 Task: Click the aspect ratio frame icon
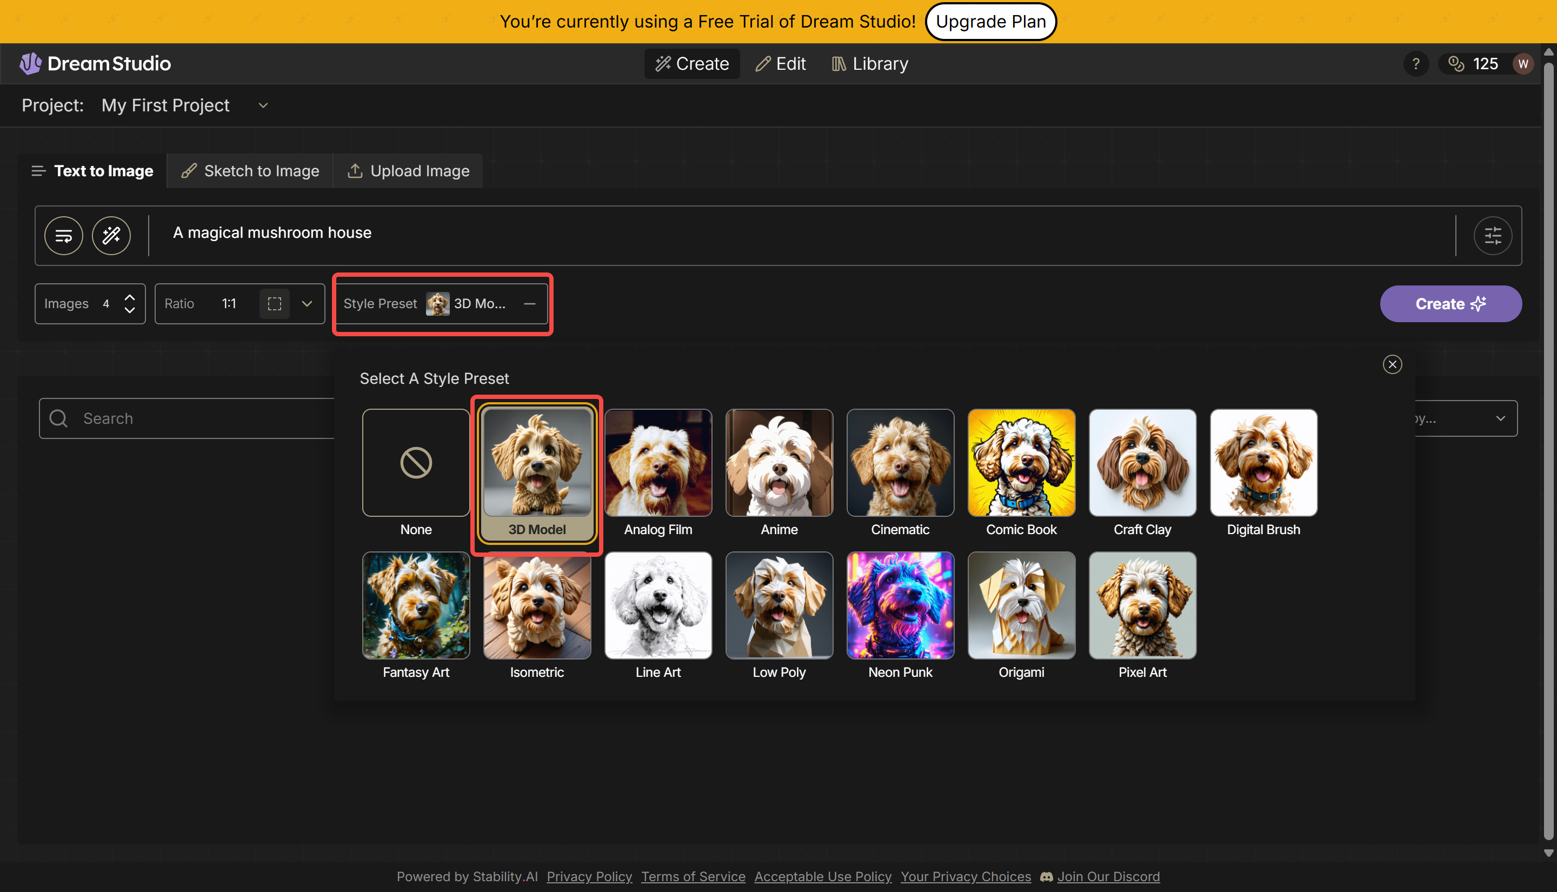pos(274,303)
